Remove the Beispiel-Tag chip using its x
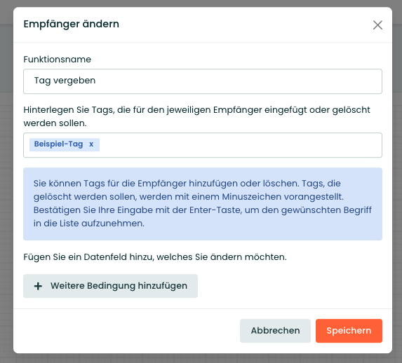This screenshot has height=363, width=402. (91, 144)
